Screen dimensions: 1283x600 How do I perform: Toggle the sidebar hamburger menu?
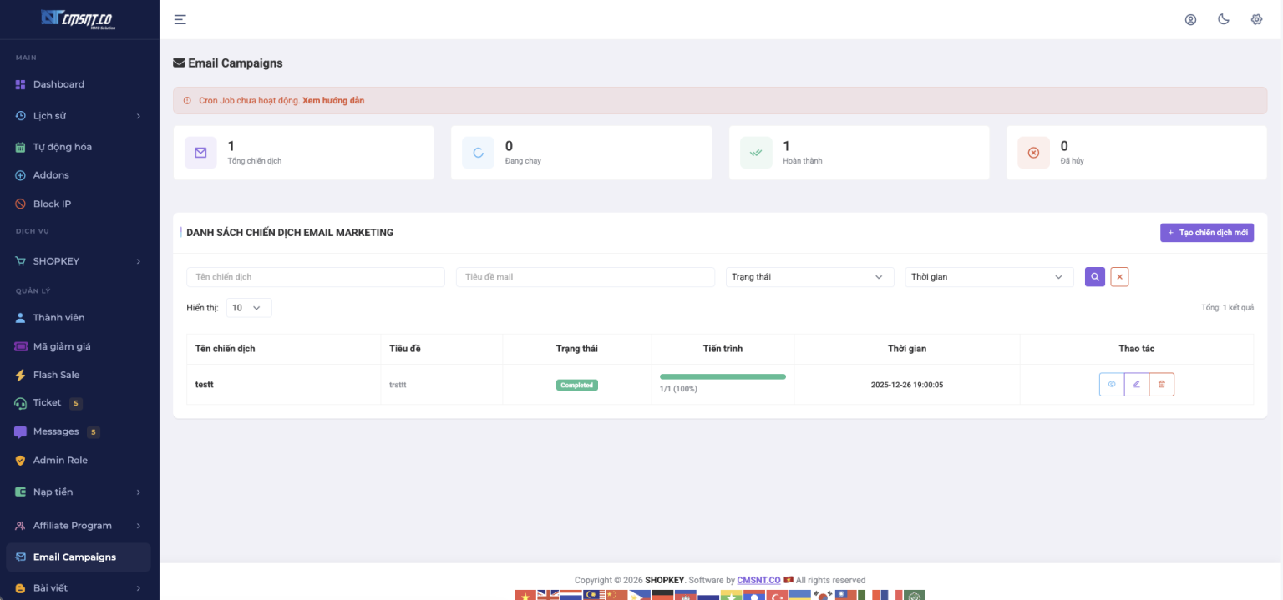(180, 19)
